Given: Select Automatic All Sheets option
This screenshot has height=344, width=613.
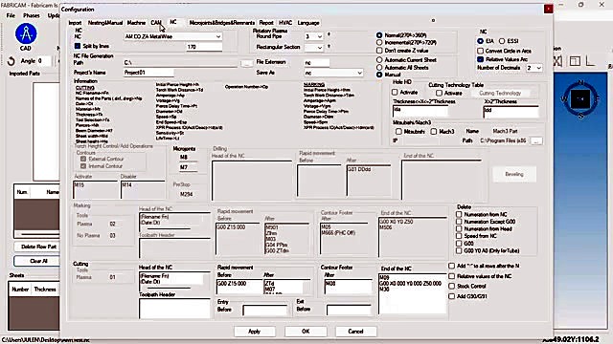Looking at the screenshot, I should pyautogui.click(x=379, y=68).
